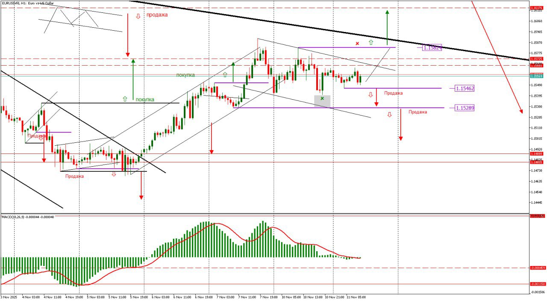Click the '7 Nov 19:00' time axis label
The height and width of the screenshot is (301, 547).
tap(268, 297)
